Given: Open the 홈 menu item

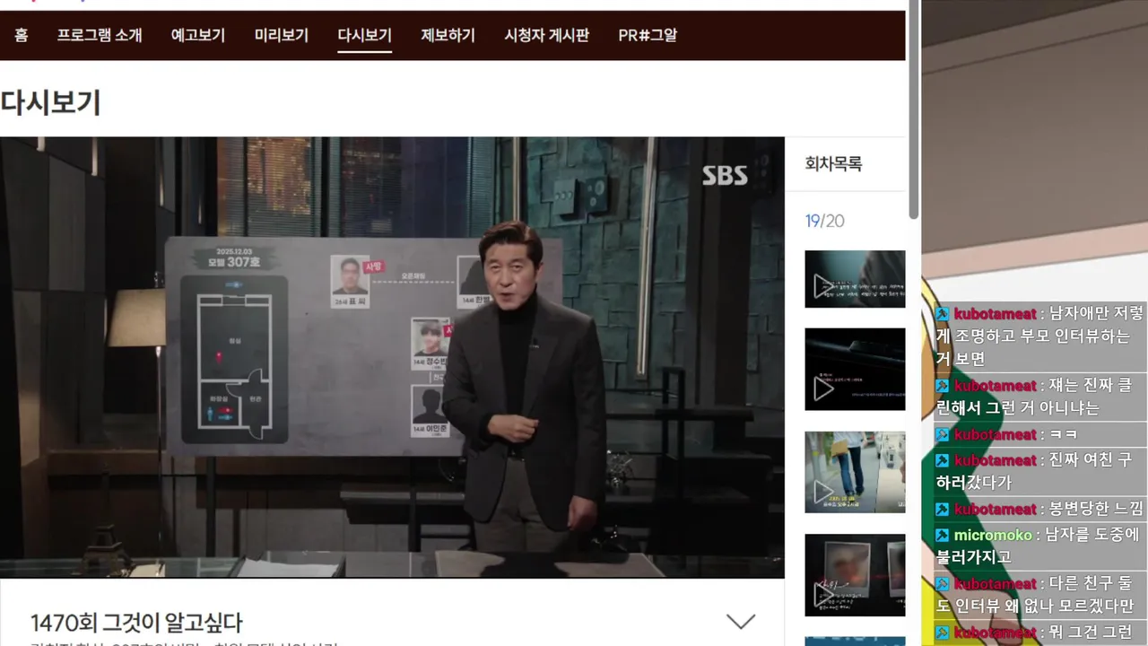Looking at the screenshot, I should (x=22, y=36).
